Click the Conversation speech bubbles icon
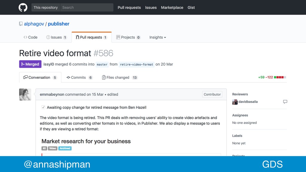 [x=25, y=77]
